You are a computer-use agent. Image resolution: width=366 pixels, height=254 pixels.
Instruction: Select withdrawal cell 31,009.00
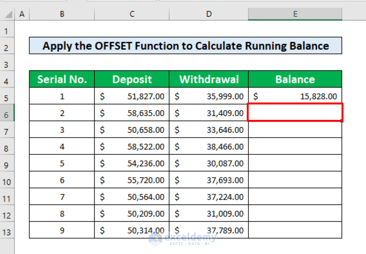tap(209, 213)
